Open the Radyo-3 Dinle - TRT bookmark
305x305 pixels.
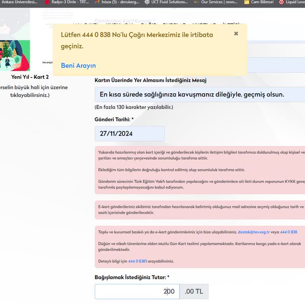pyautogui.click(x=67, y=2)
